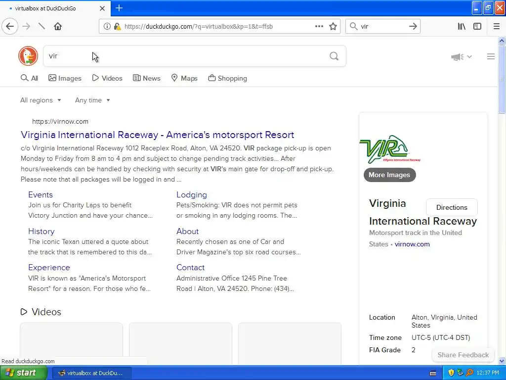Click the page scrollbar down arrow
Viewport: 506px width, 380px height.
pos(502,361)
